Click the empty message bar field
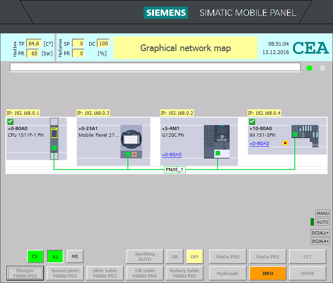This screenshot has height=283, width=333. (x=155, y=67)
